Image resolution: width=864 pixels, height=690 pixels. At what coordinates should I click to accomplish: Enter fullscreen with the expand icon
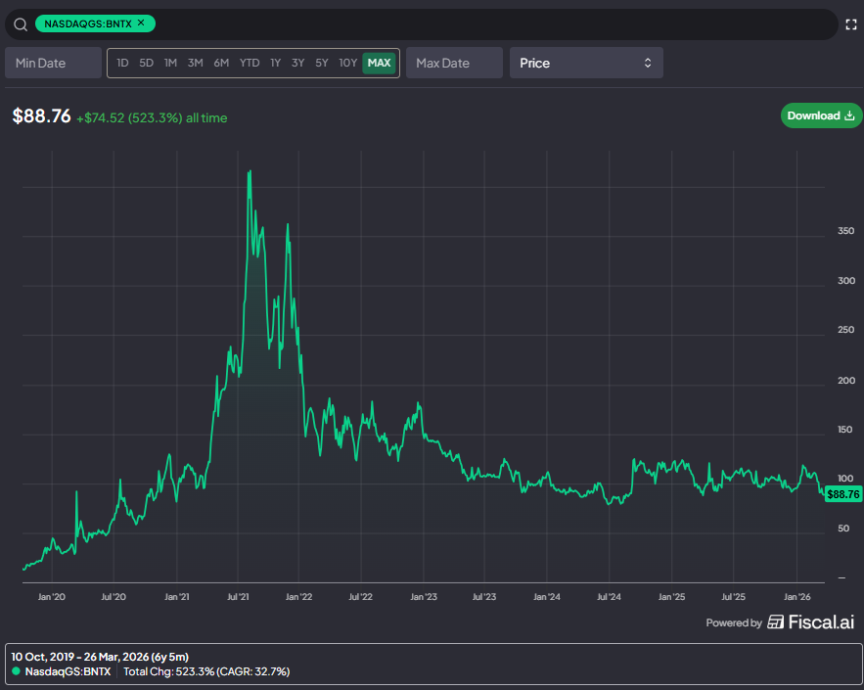(850, 24)
